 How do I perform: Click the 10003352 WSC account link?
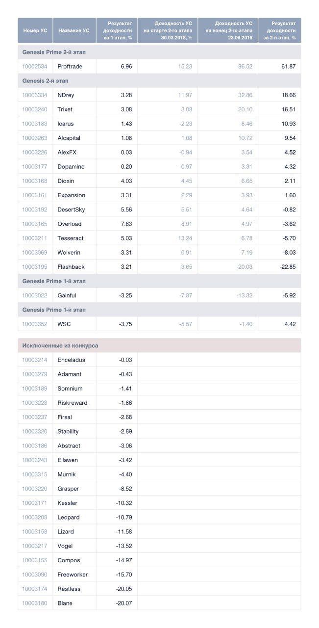coord(34,324)
